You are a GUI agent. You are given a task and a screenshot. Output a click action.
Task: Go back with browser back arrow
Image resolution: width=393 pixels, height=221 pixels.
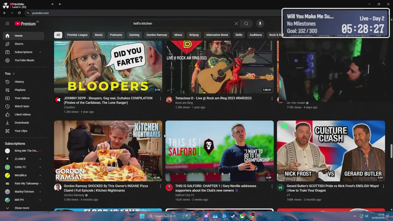click(5, 13)
